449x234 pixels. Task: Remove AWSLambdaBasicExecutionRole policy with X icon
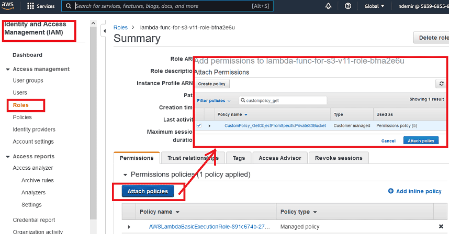pos(441,227)
